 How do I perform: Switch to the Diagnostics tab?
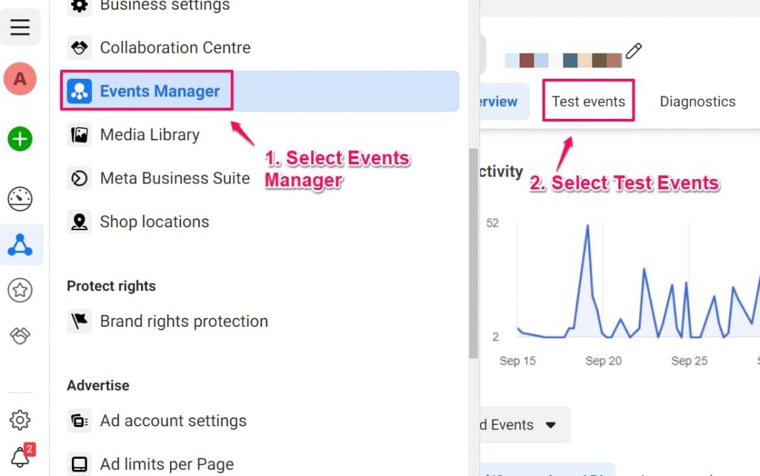point(697,101)
